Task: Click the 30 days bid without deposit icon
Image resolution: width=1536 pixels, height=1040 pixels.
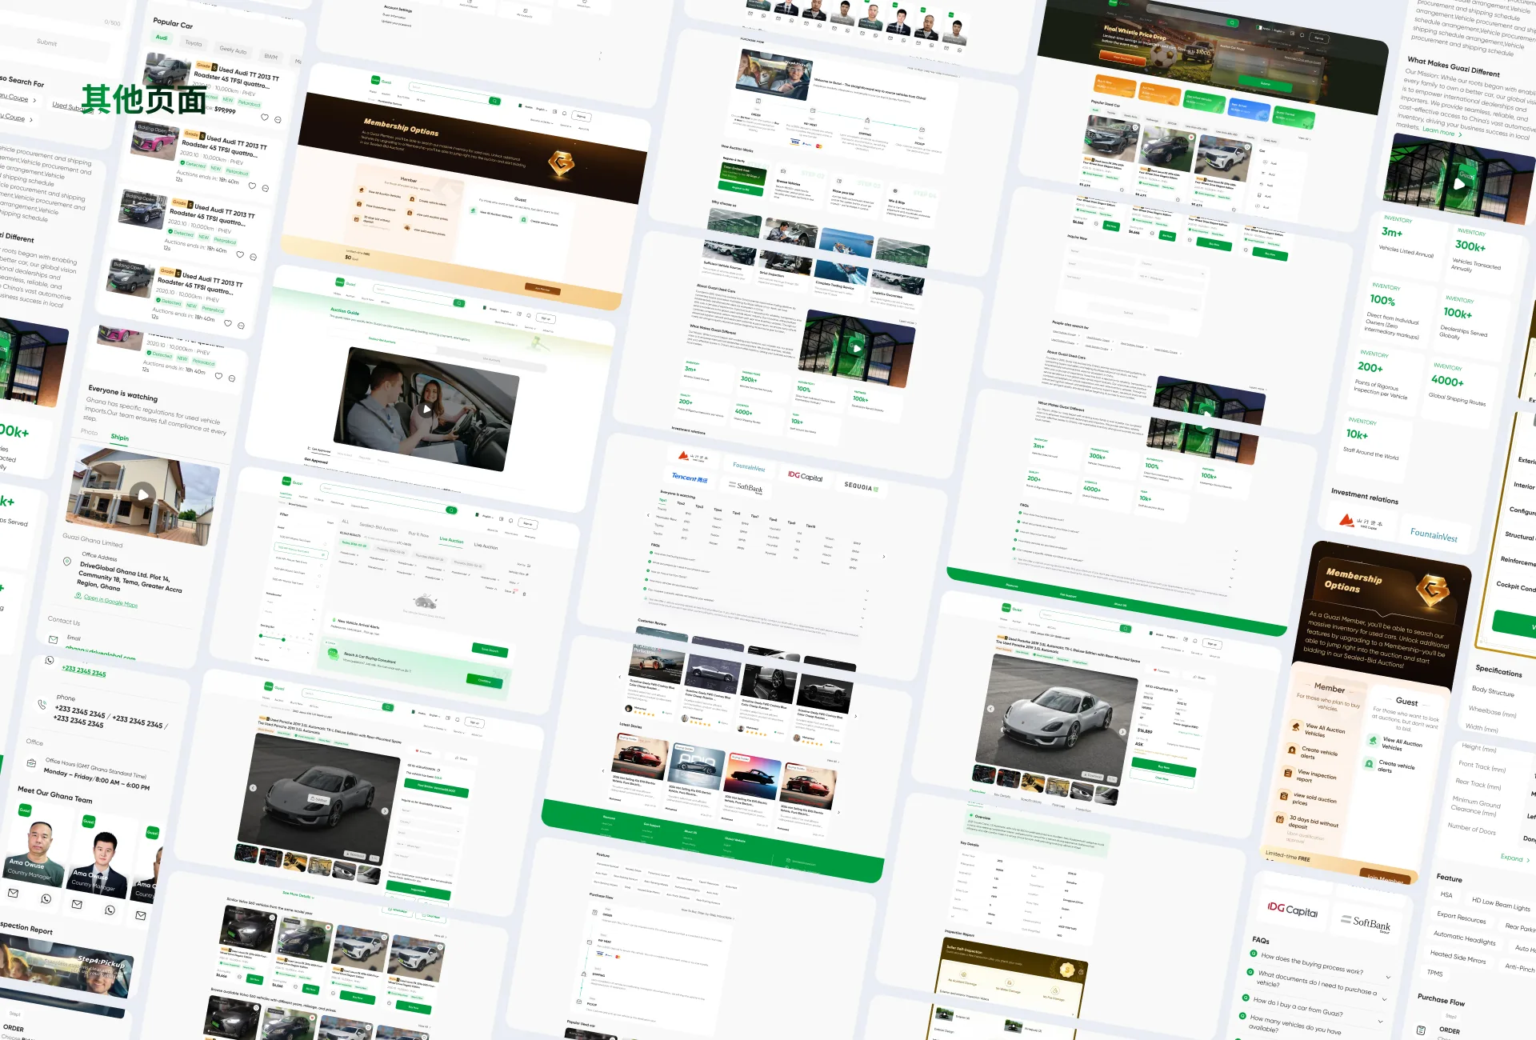Action: (x=1280, y=818)
